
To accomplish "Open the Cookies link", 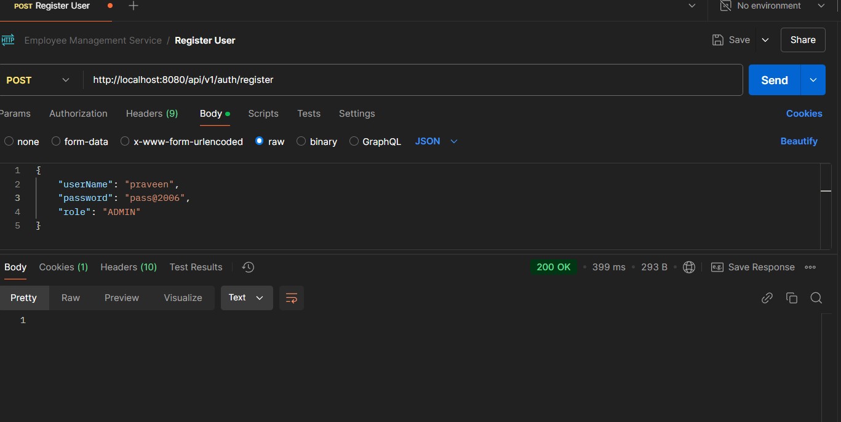I will click(804, 114).
